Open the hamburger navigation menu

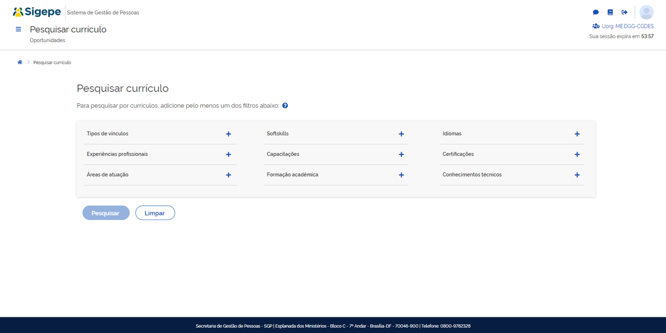click(19, 30)
